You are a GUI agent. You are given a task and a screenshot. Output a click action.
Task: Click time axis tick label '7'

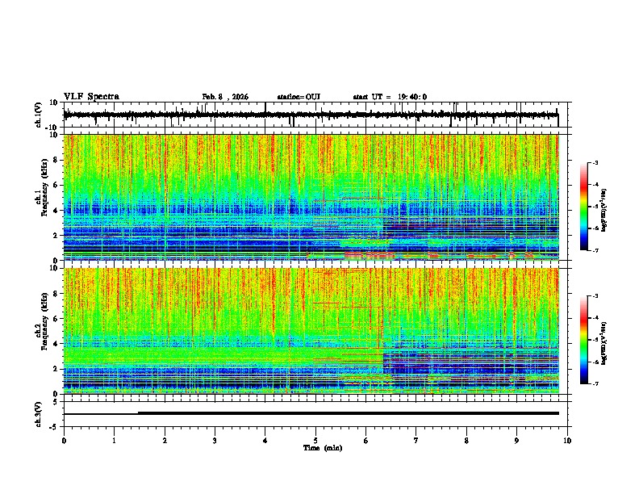coord(416,441)
